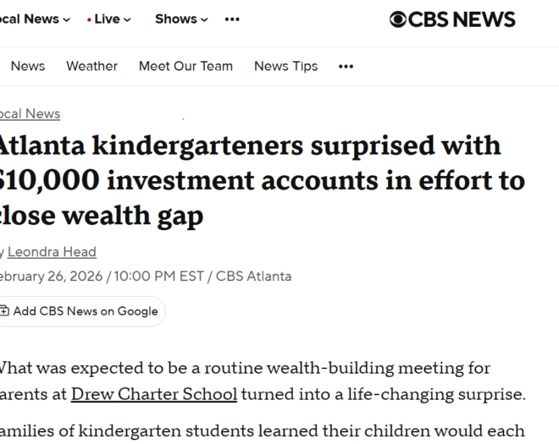The width and height of the screenshot is (559, 444).
Task: Open the three-dot menu after News Tips
Action: point(346,66)
